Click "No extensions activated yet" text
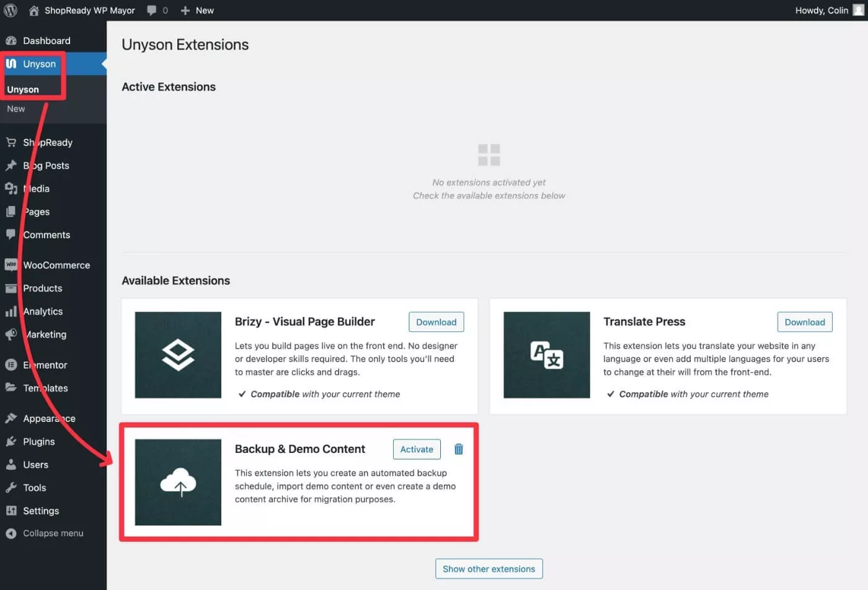 point(489,182)
